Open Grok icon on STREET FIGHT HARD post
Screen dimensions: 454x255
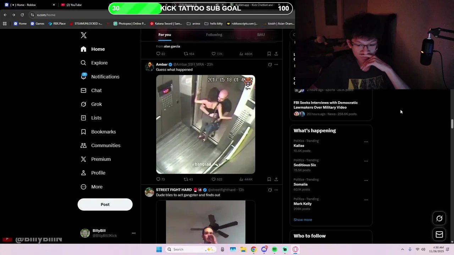point(270,190)
